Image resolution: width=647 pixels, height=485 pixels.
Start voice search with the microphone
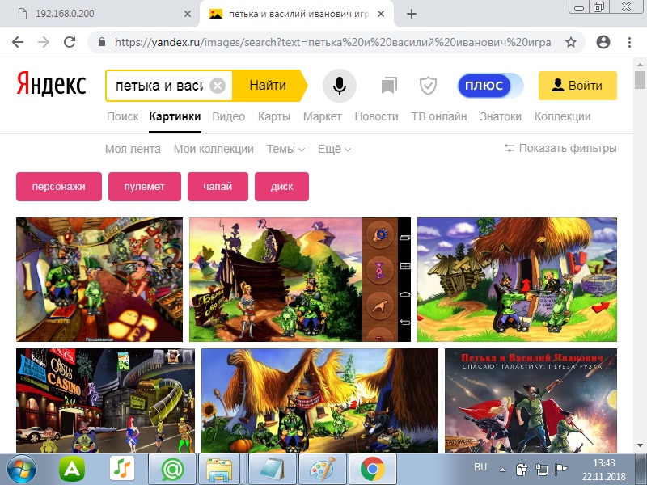click(339, 86)
